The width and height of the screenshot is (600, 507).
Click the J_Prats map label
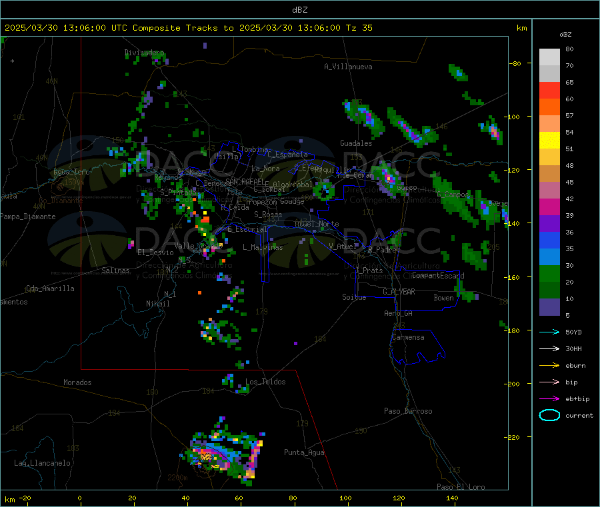(369, 270)
